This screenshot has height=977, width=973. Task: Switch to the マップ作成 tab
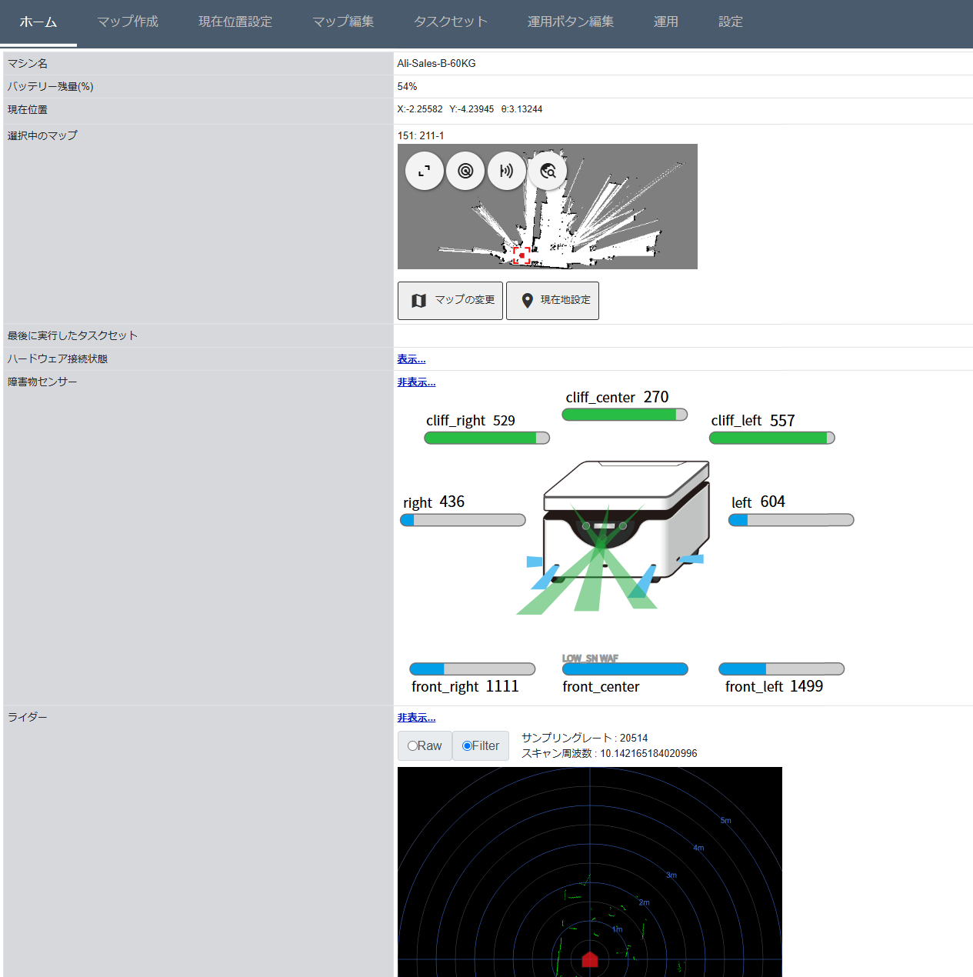pos(128,22)
